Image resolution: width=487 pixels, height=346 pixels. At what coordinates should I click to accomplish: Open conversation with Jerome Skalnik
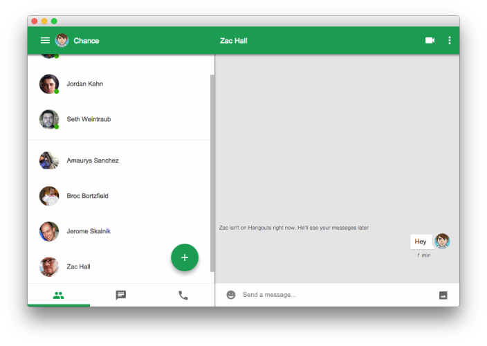click(119, 231)
